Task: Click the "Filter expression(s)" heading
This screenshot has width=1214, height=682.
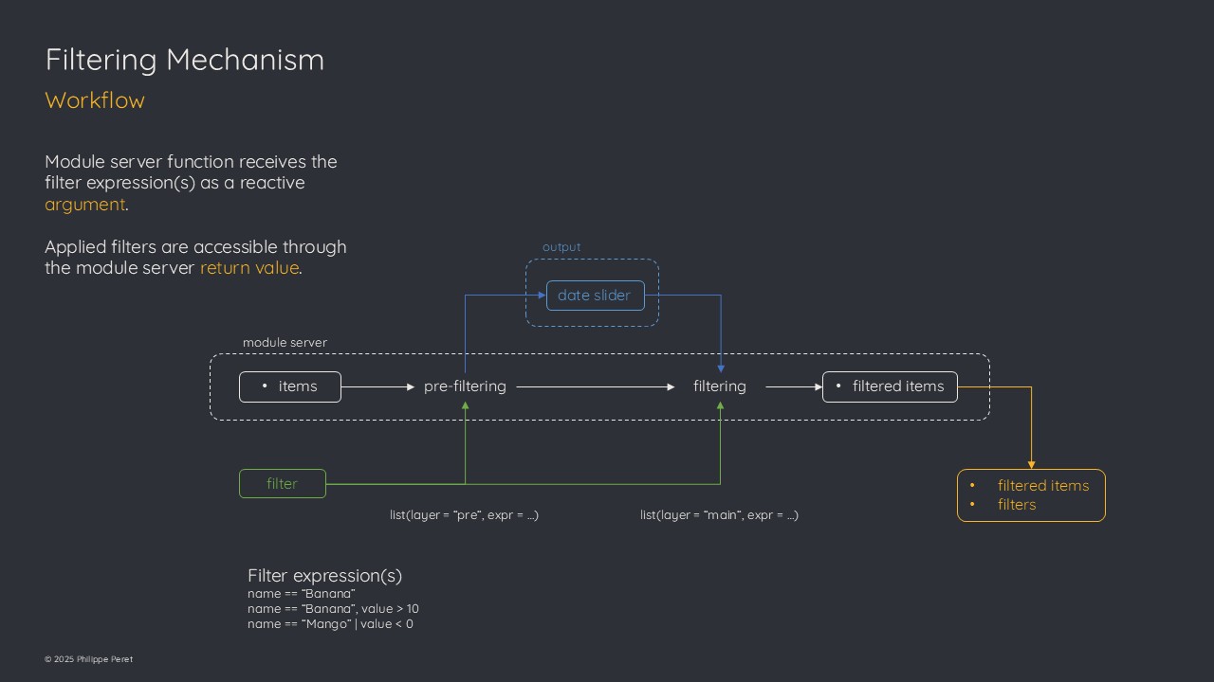Action: click(x=324, y=576)
